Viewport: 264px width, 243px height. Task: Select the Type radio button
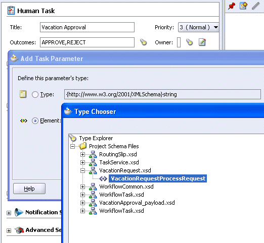coord(35,94)
